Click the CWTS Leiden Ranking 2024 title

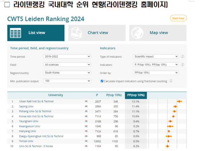pos(46,19)
